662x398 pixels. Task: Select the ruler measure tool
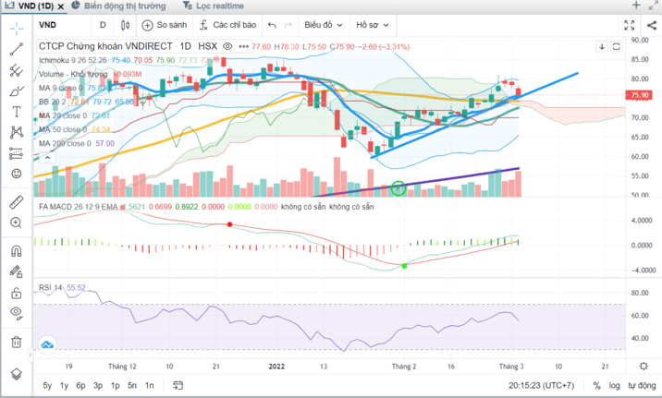pyautogui.click(x=16, y=201)
